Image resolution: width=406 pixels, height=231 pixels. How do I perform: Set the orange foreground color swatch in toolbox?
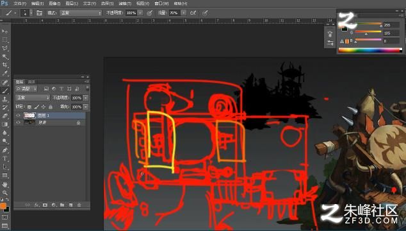point(3,206)
